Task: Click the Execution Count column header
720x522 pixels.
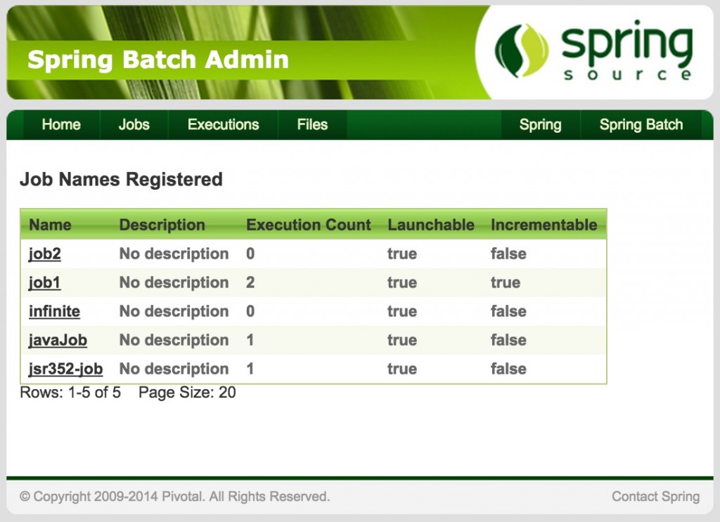Action: click(308, 225)
